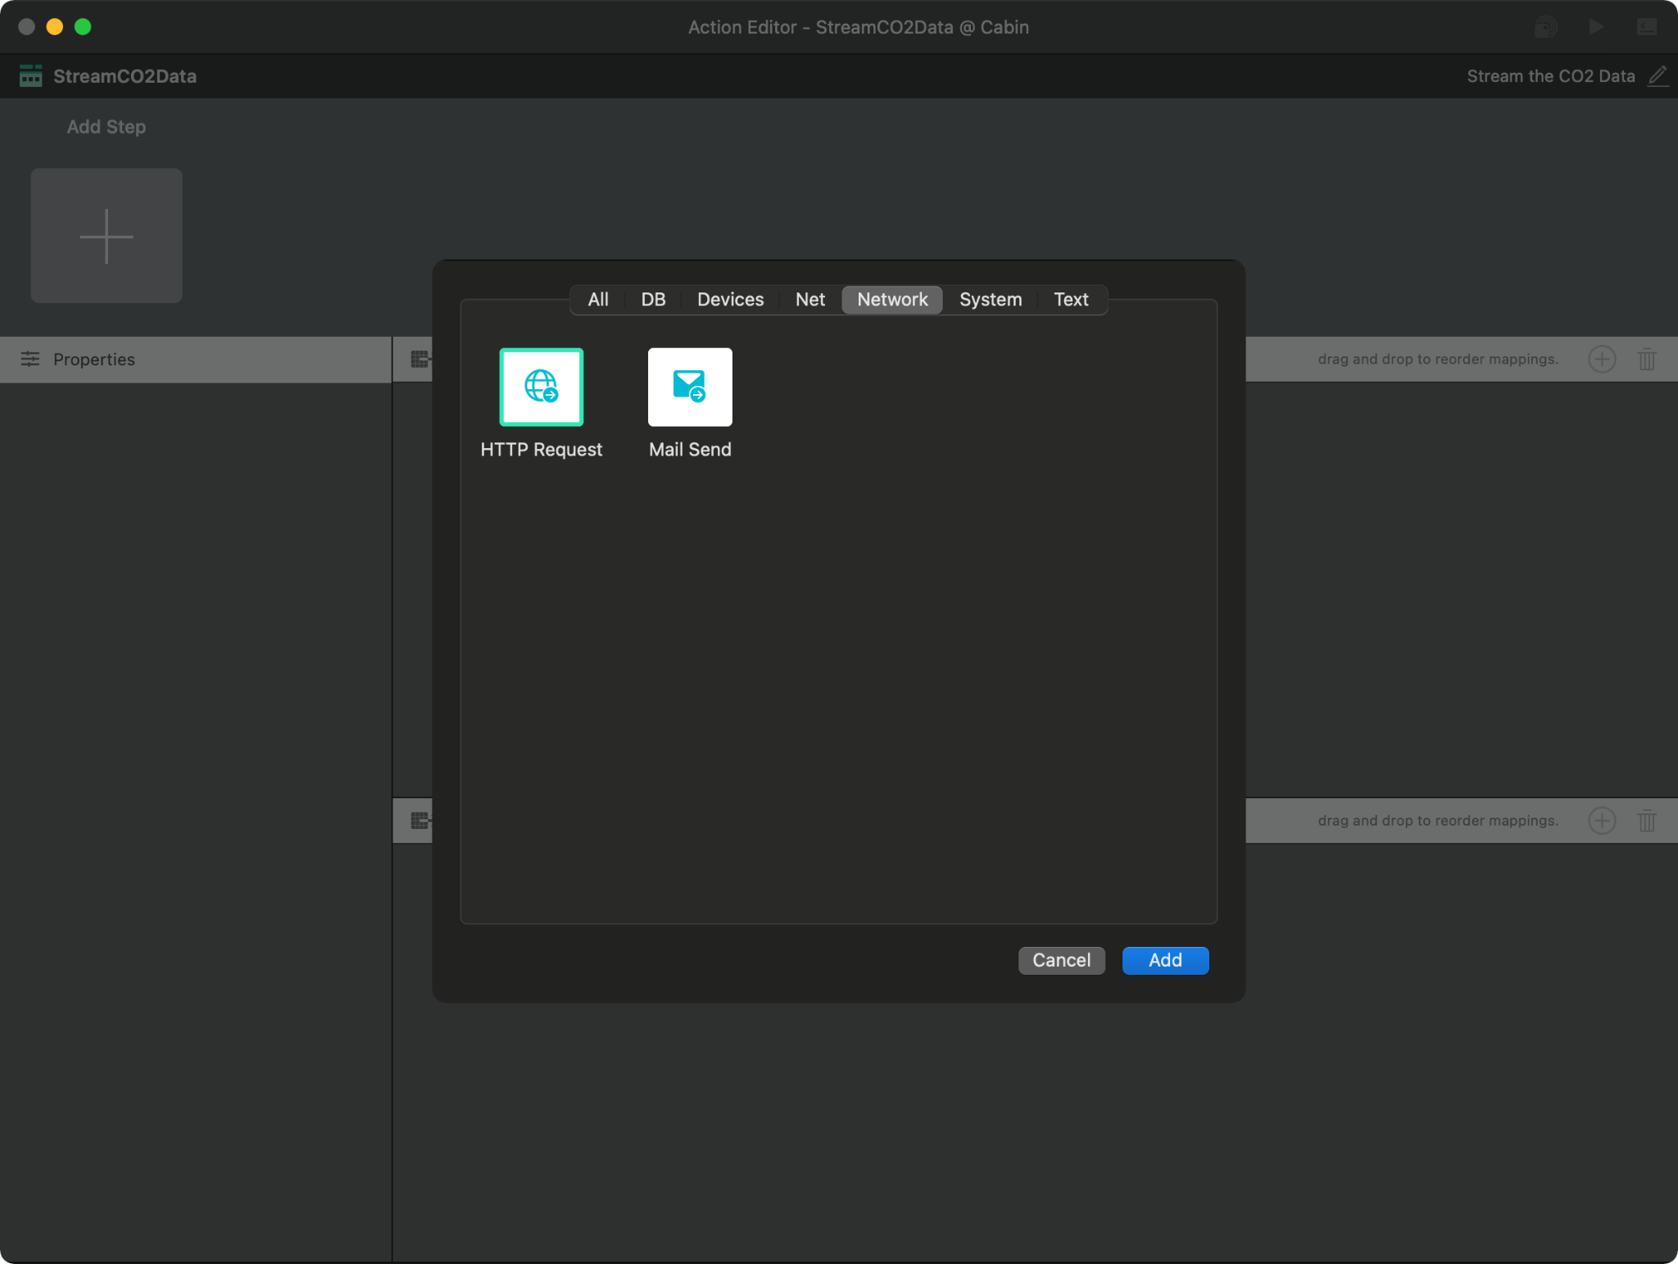Click the Add Step plus tile
Viewport: 1678px width, 1264px height.
107,236
